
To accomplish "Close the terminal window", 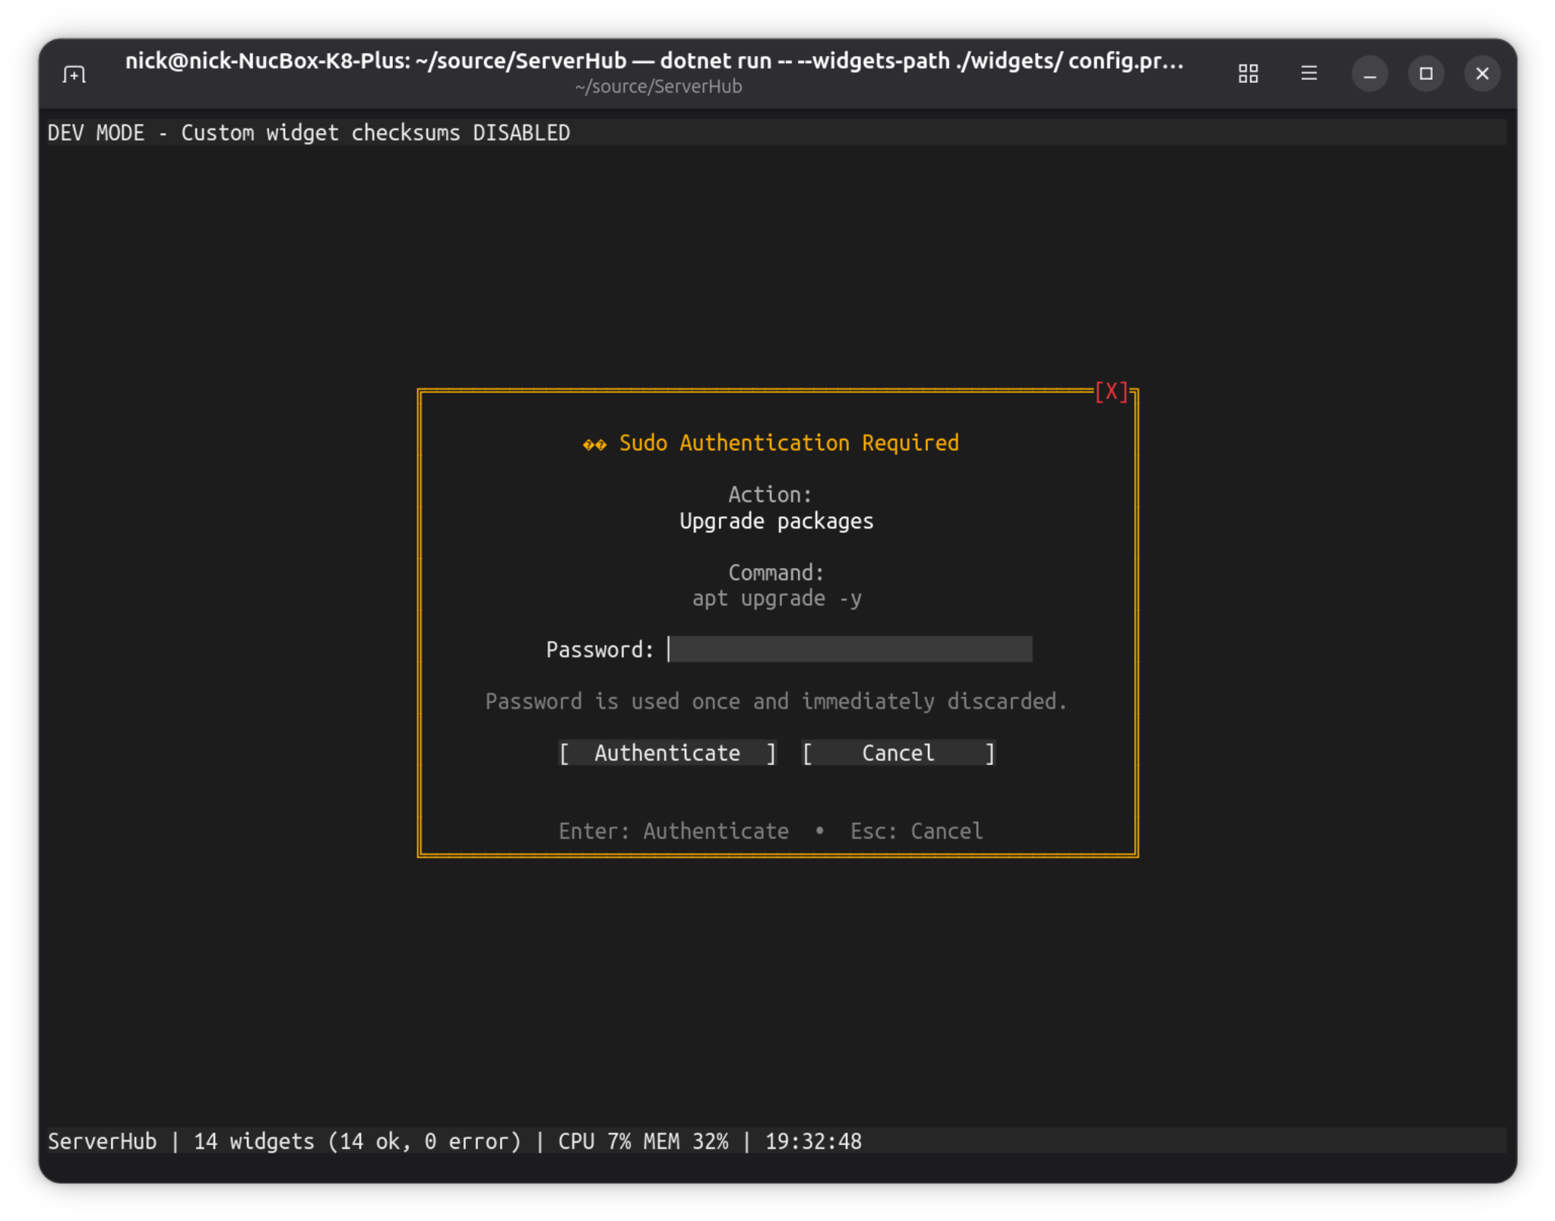I will point(1482,74).
